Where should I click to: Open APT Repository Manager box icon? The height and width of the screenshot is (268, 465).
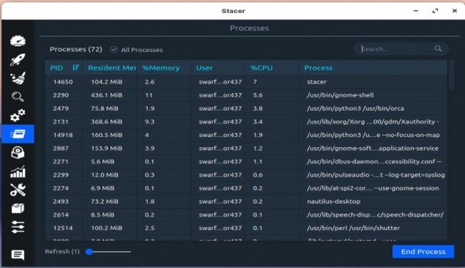18,209
